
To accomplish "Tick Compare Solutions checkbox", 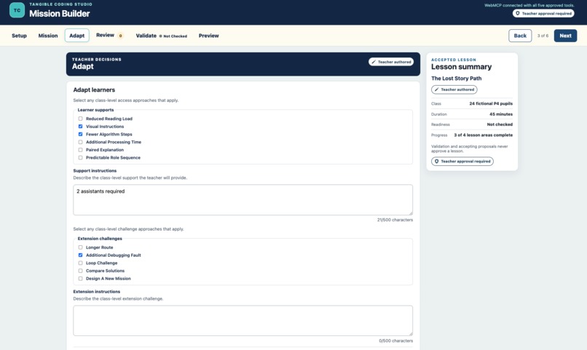I will [x=81, y=271].
